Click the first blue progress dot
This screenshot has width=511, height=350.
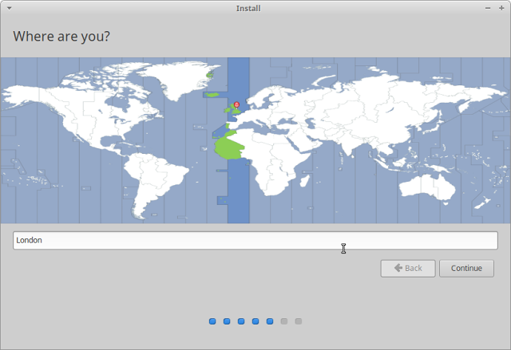tap(212, 321)
